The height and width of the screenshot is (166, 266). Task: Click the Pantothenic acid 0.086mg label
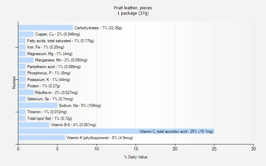click(x=54, y=67)
